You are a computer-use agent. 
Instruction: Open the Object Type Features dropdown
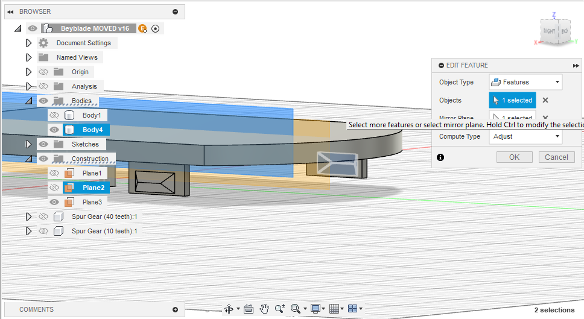525,82
